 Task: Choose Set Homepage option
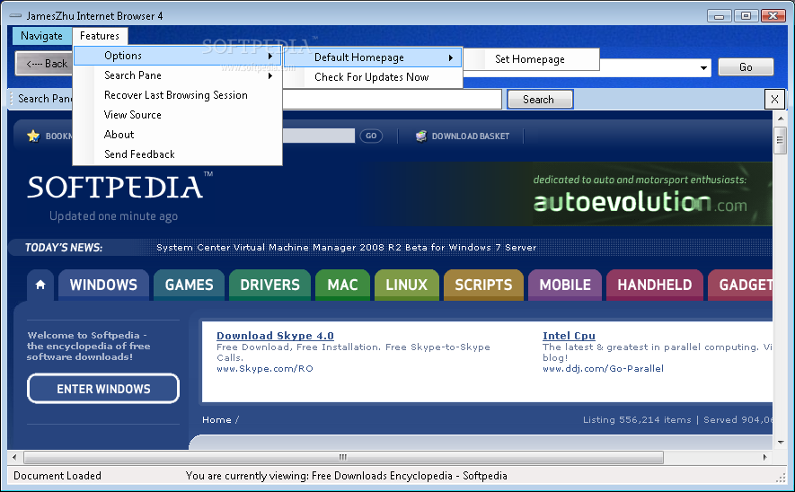click(532, 59)
